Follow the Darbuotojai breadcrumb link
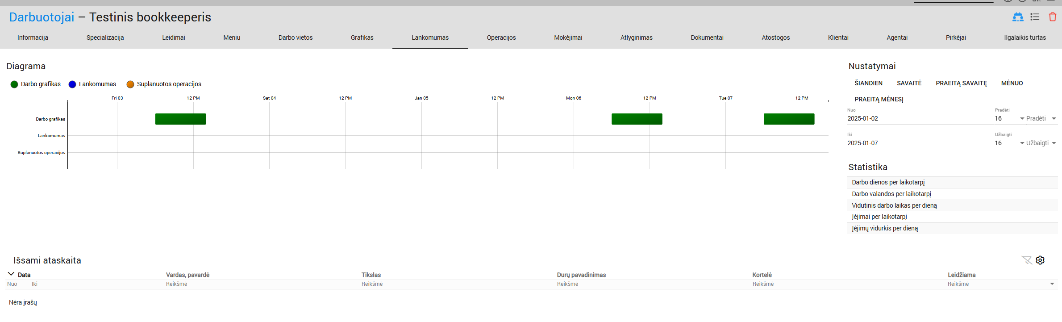This screenshot has height=322, width=1062. [x=42, y=17]
